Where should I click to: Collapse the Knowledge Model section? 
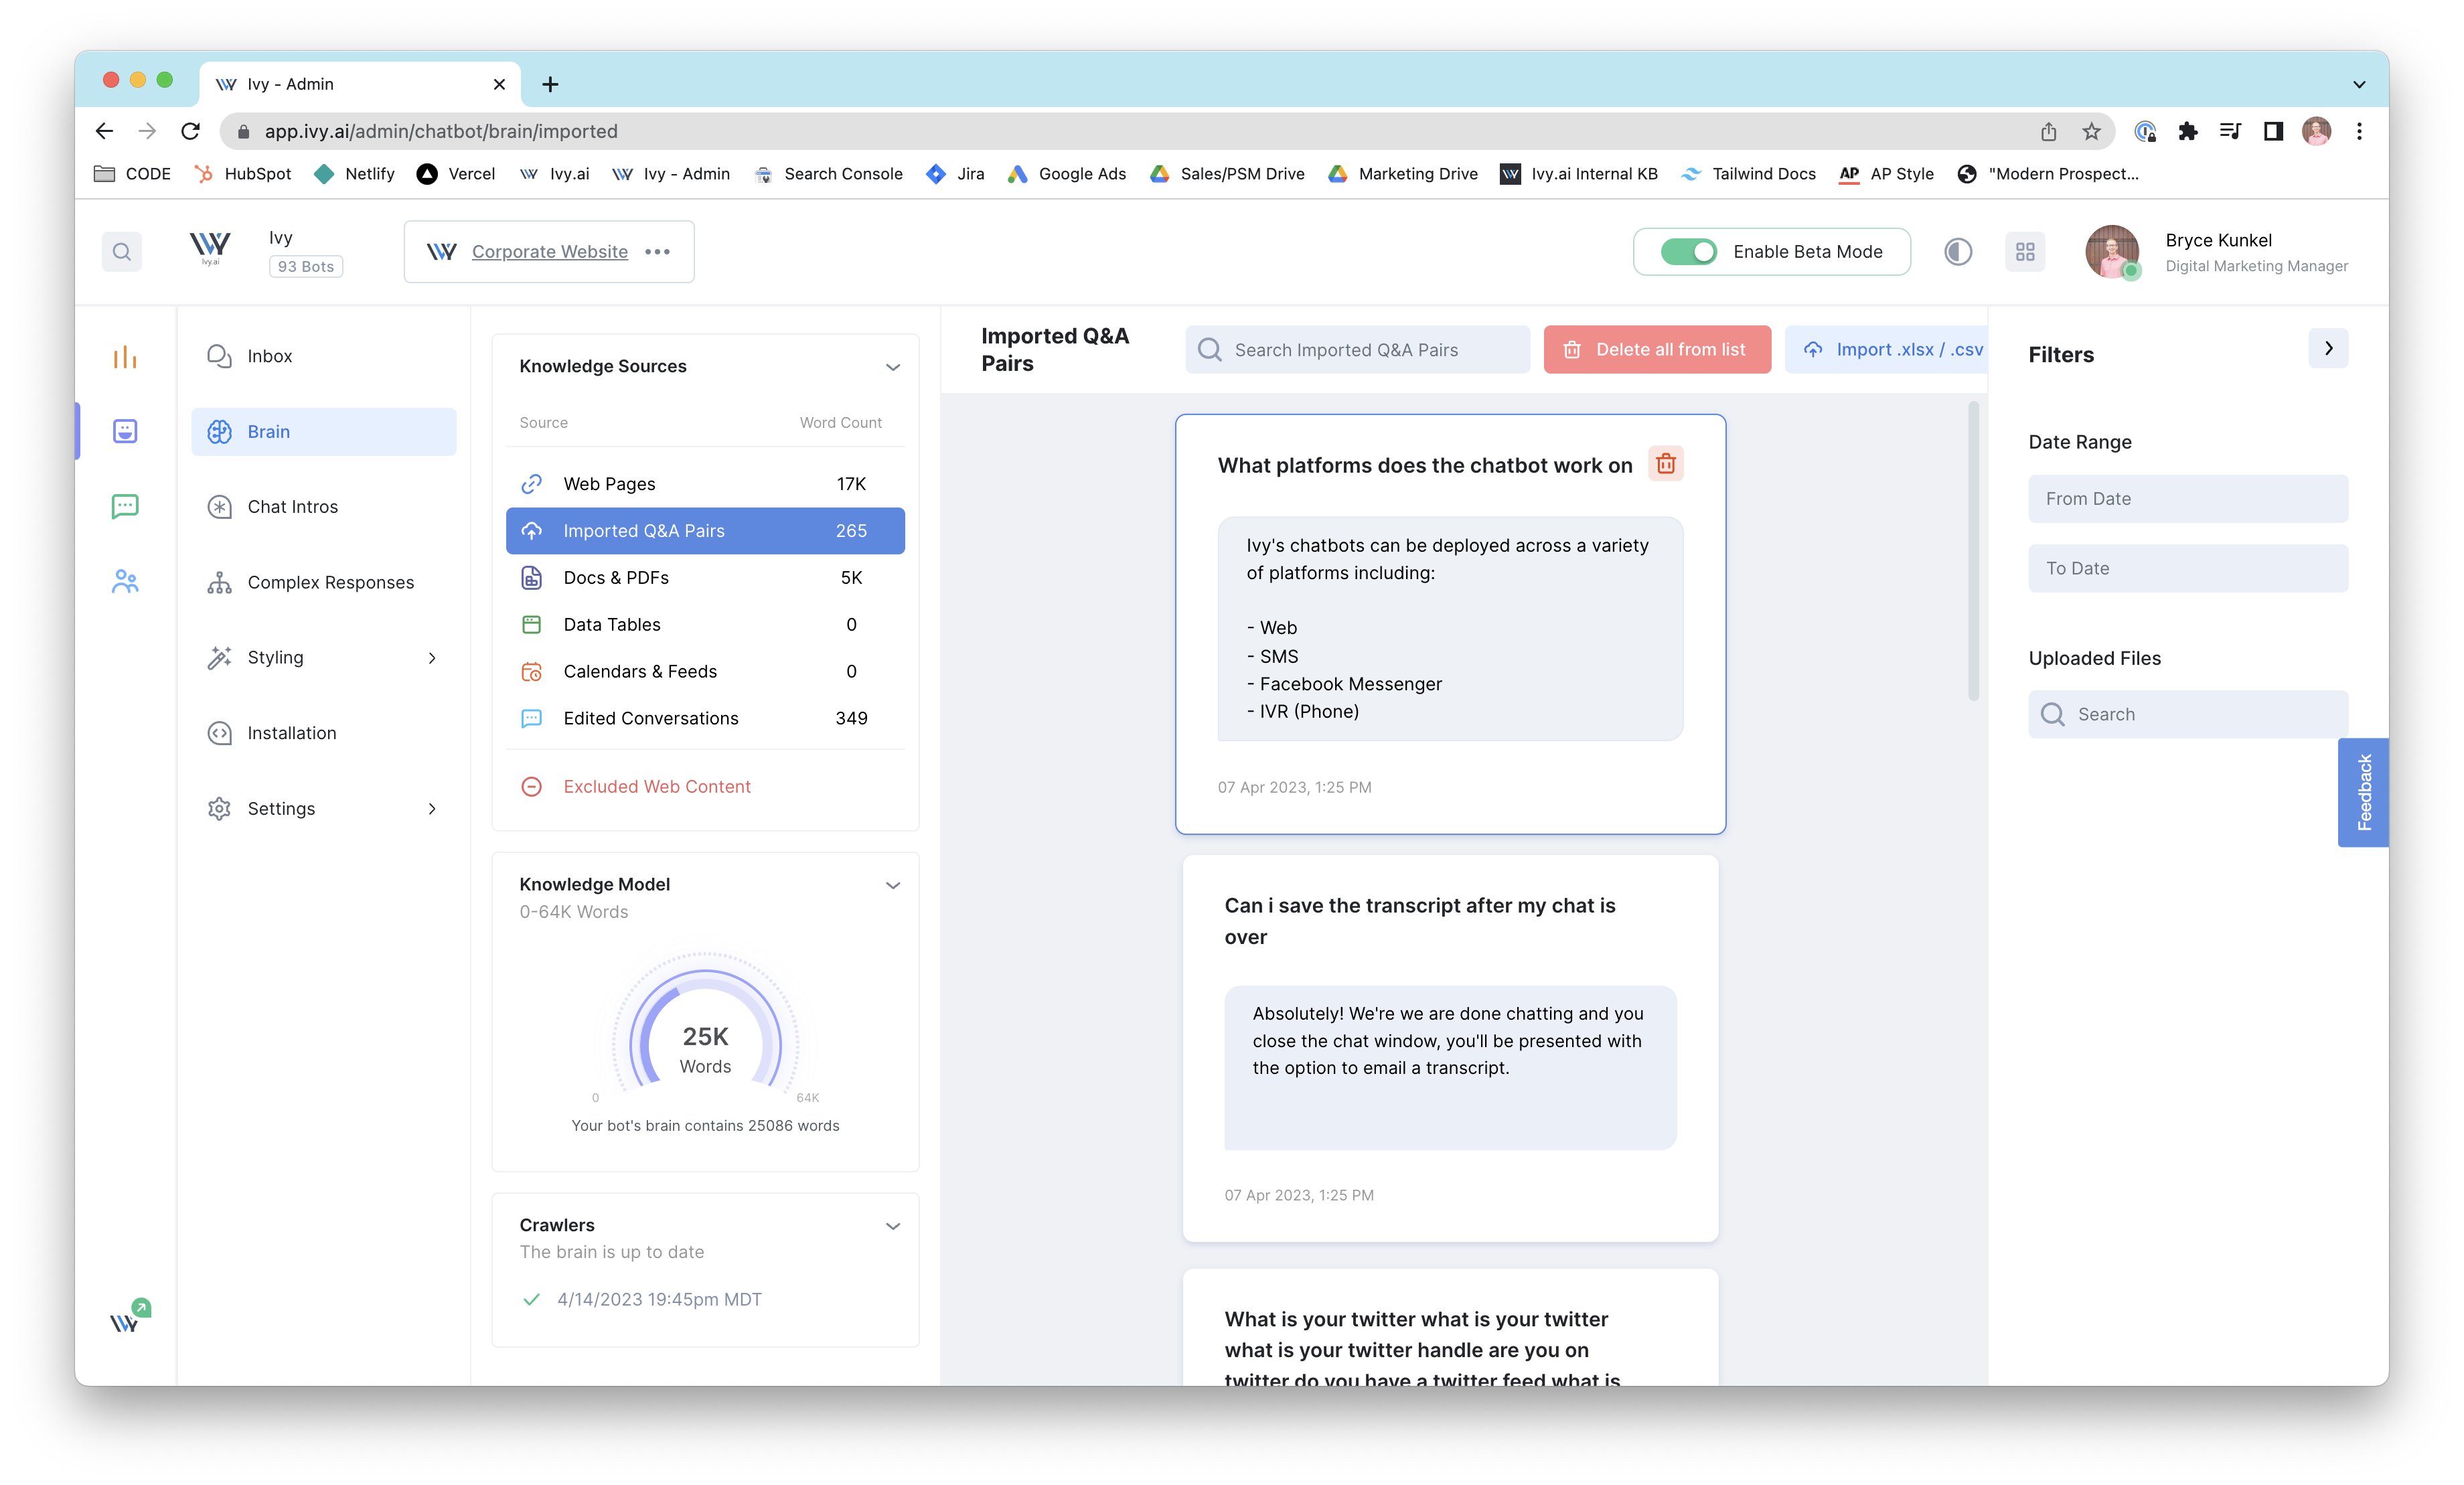(x=893, y=884)
